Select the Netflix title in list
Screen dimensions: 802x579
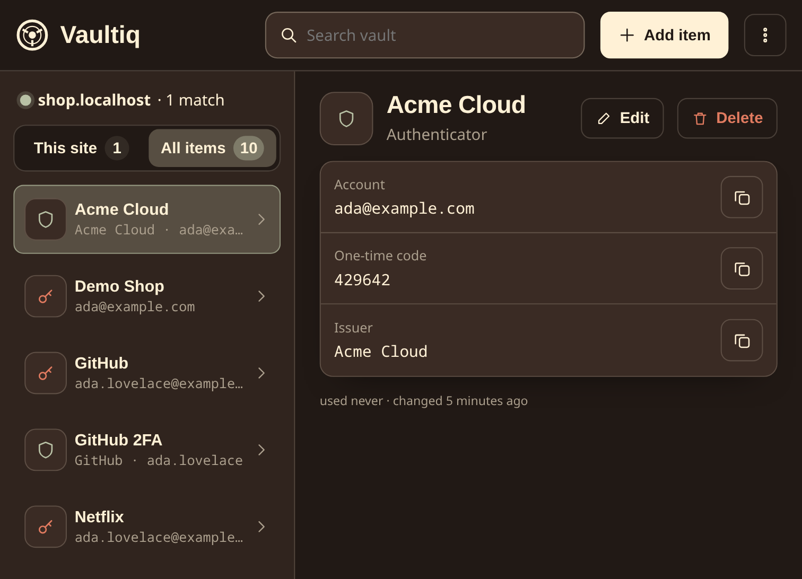click(x=99, y=517)
